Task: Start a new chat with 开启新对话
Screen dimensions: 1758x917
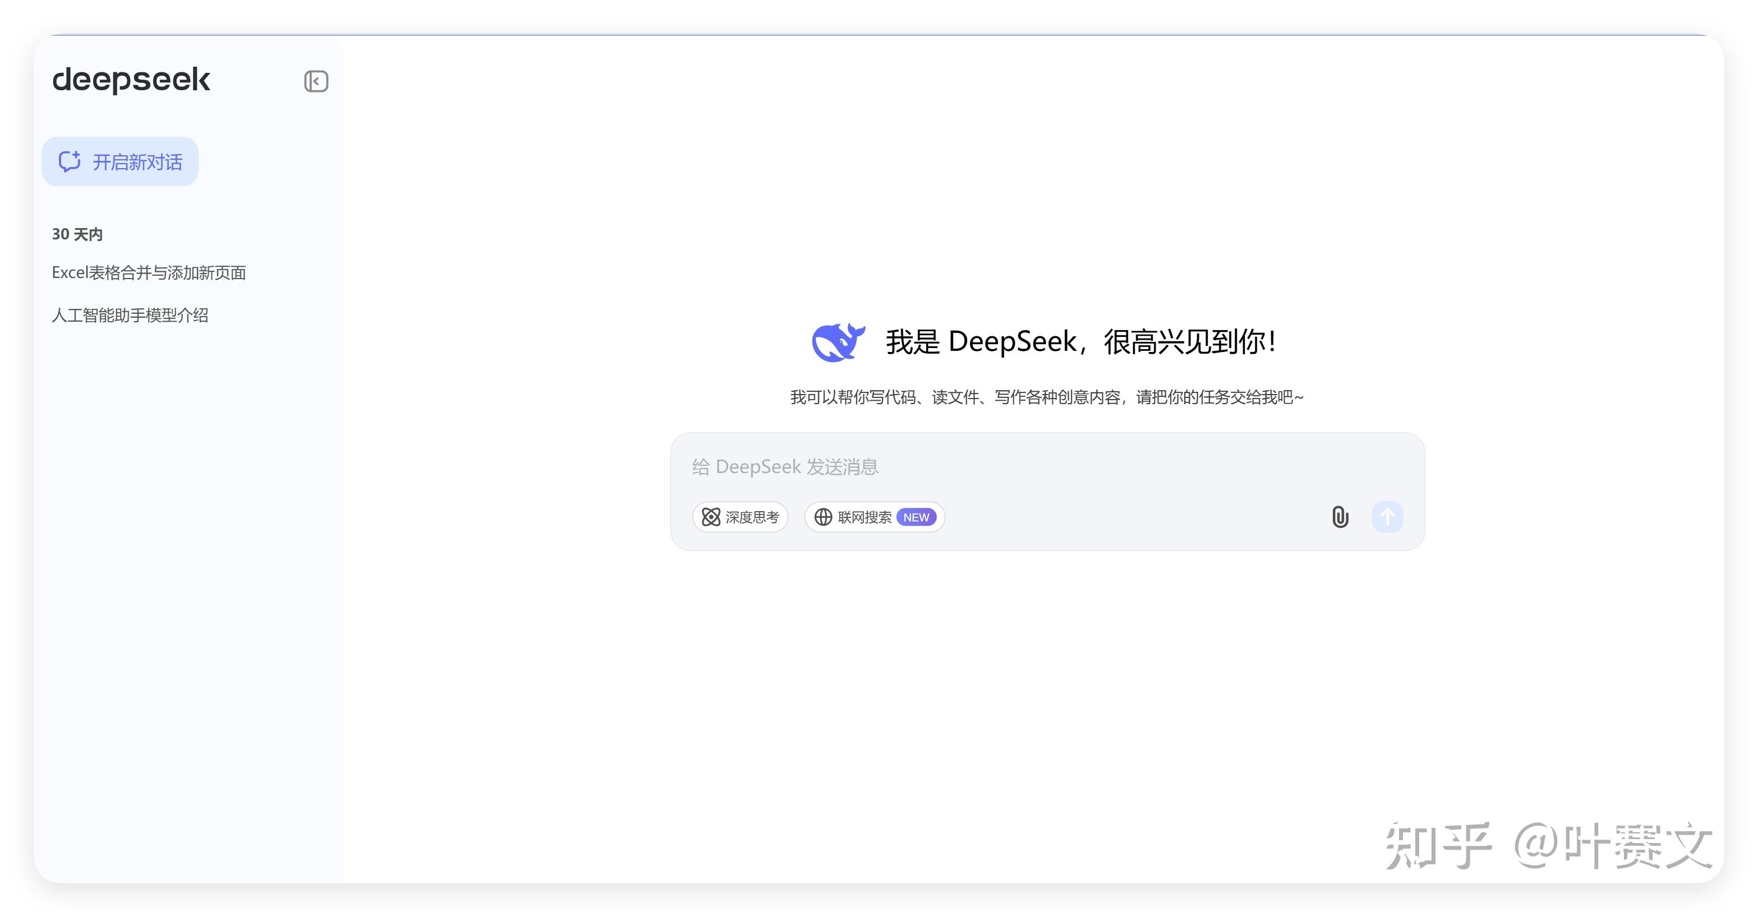Action: point(120,161)
